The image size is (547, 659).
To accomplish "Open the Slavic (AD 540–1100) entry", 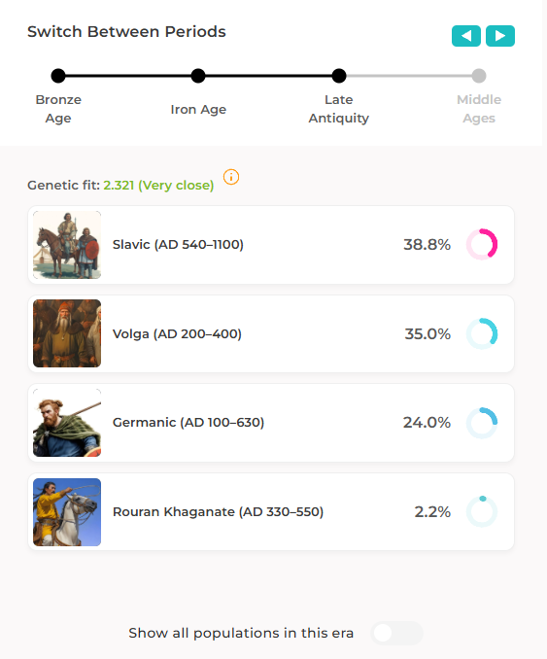I will 271,245.
